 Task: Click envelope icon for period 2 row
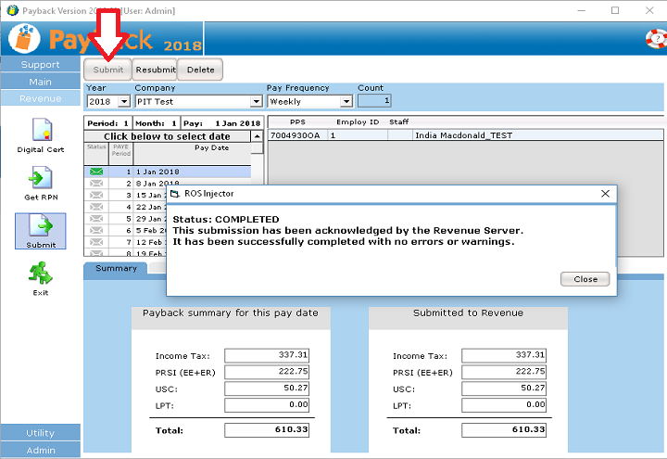click(96, 184)
